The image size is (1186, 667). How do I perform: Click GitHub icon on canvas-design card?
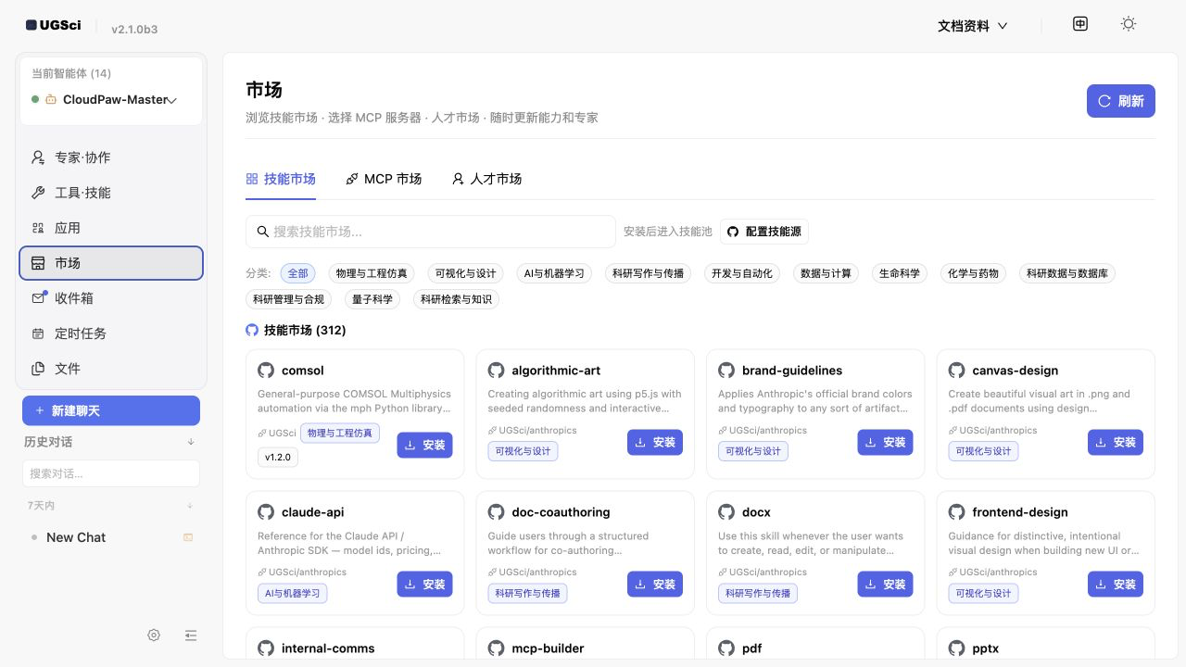[957, 371]
